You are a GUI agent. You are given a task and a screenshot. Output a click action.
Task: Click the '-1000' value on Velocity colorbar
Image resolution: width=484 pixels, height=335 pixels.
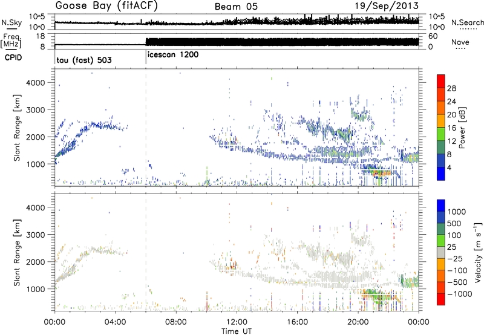[x=459, y=294]
